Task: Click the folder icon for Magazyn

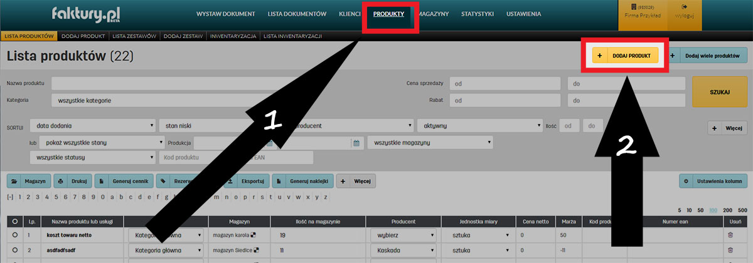Action: (14, 181)
